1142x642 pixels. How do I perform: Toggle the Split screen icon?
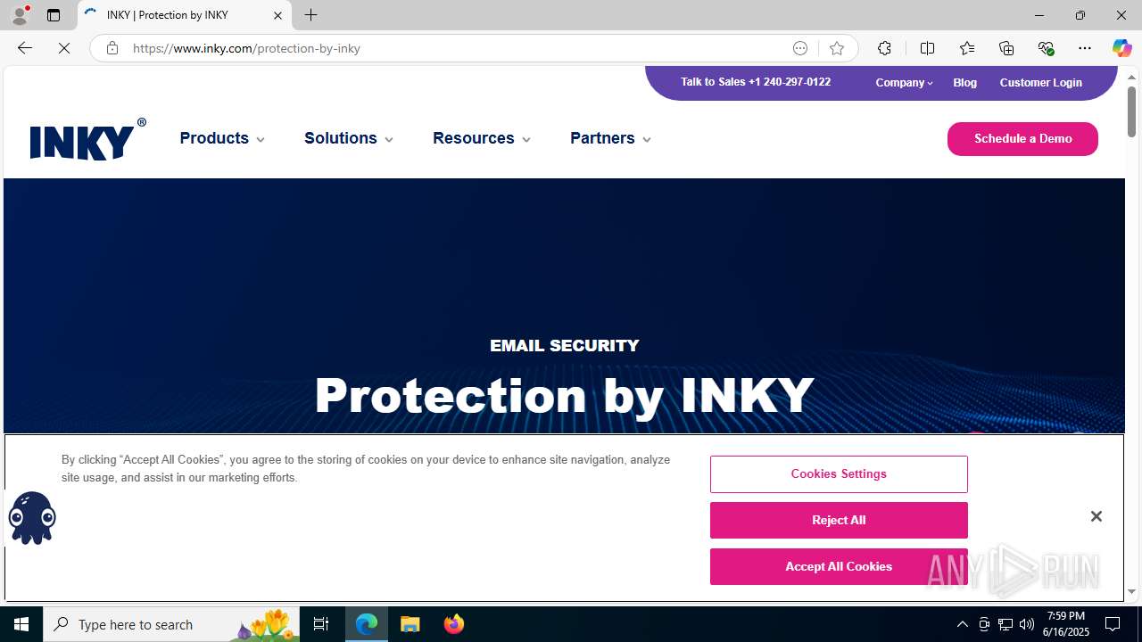click(927, 48)
